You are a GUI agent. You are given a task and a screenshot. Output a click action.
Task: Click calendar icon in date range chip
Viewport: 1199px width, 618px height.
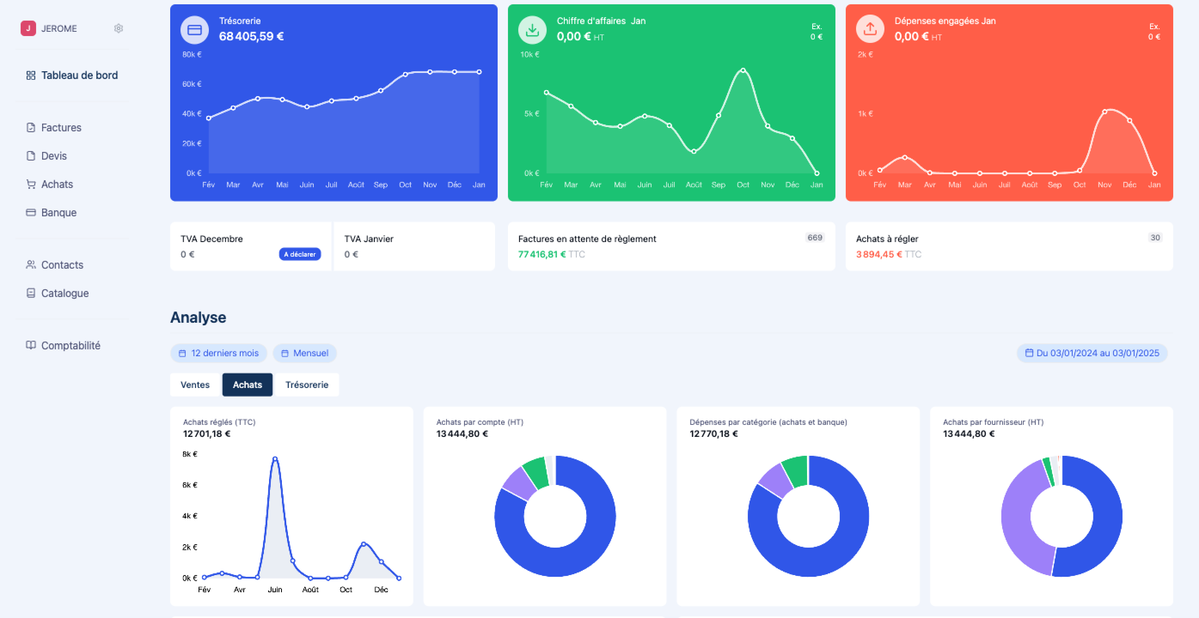(x=1029, y=353)
